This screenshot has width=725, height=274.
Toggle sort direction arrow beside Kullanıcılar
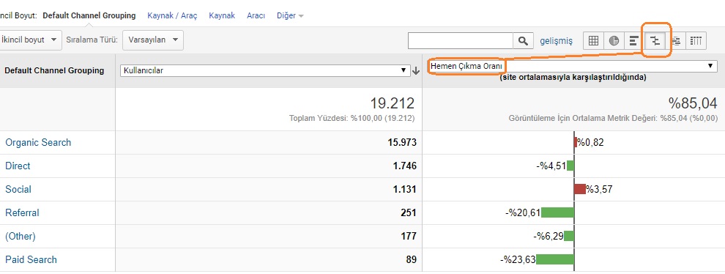(x=416, y=71)
